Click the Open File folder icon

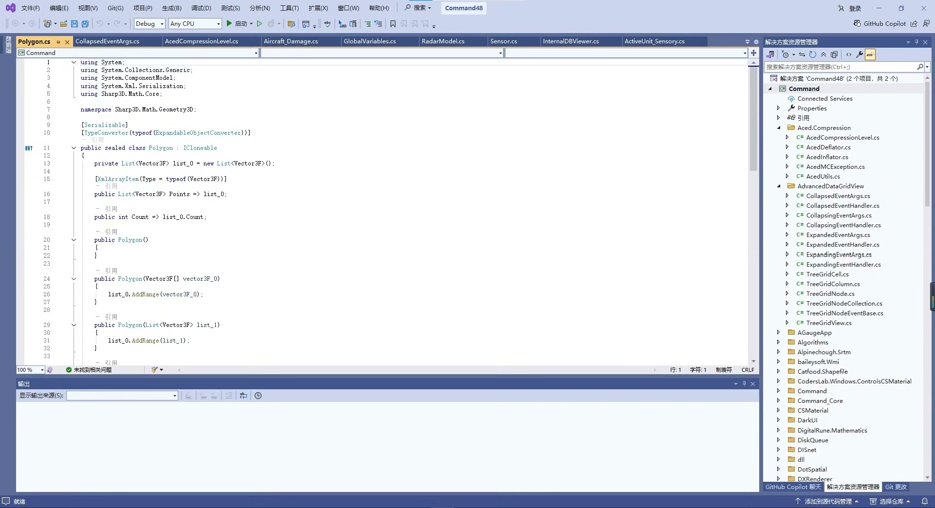tap(63, 24)
